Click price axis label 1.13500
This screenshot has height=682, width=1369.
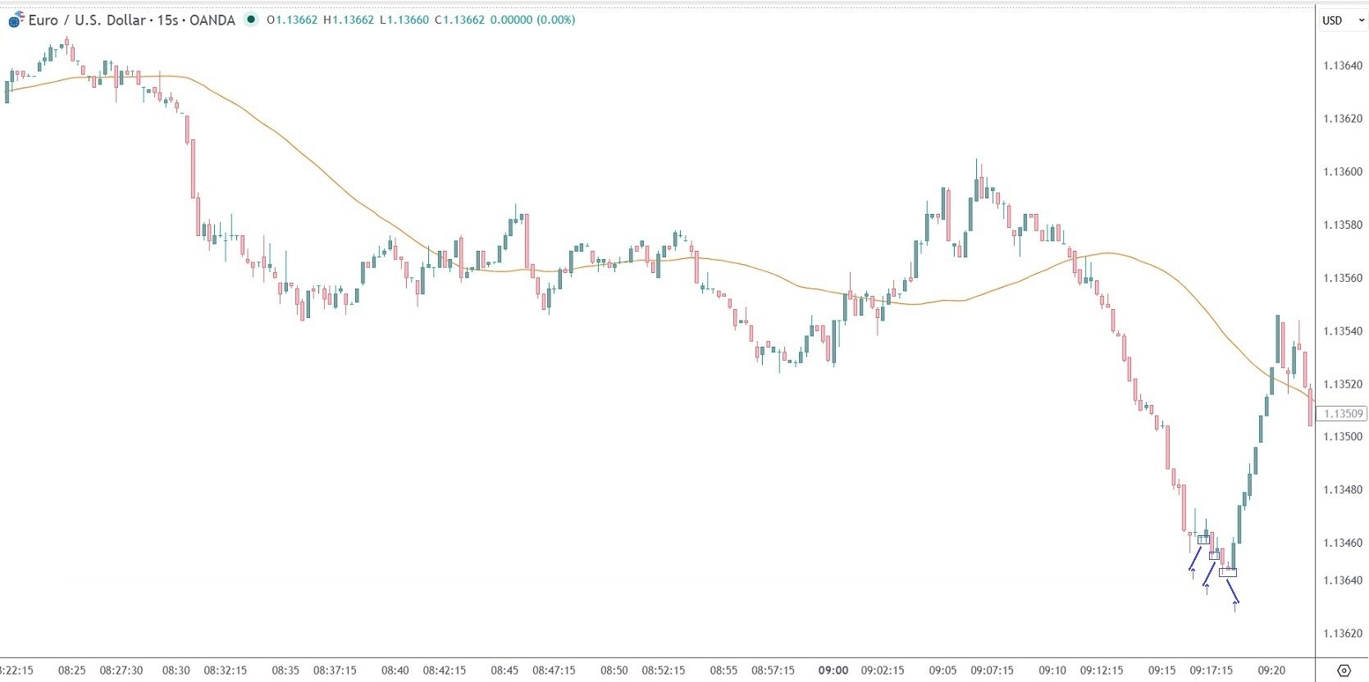point(1343,437)
